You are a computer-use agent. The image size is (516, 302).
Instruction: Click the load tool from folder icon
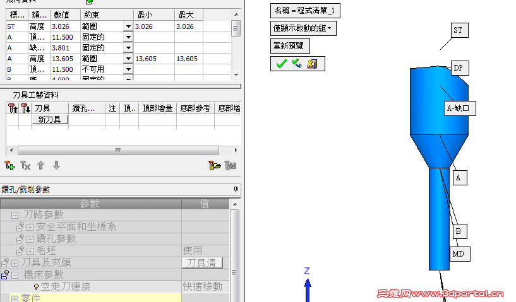pyautogui.click(x=215, y=165)
